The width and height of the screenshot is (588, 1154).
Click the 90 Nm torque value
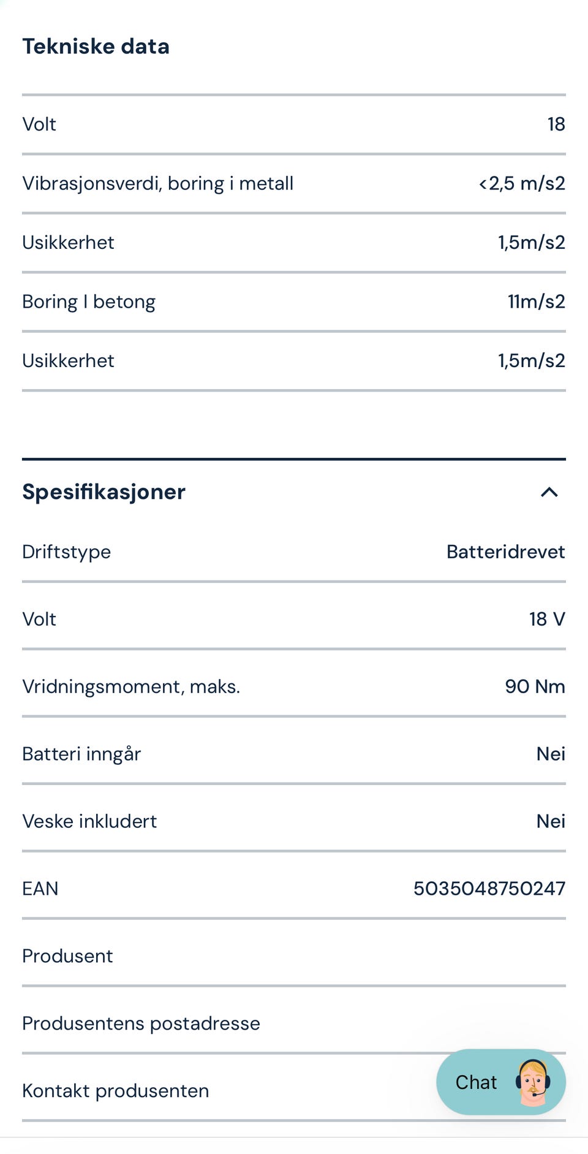535,686
